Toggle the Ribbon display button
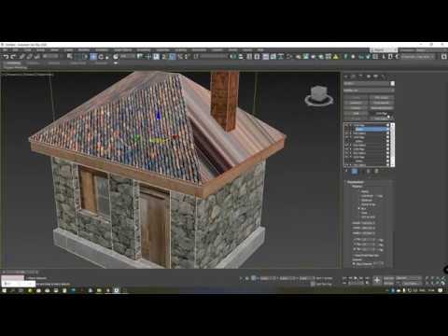 pos(265,57)
